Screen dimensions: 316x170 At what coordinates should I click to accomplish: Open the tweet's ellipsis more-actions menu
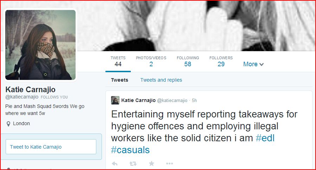[x=169, y=163]
